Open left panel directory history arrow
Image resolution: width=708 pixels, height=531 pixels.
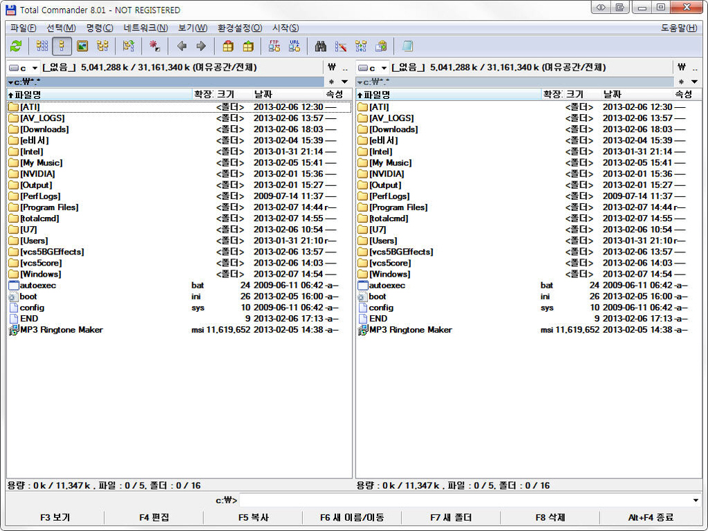pos(344,82)
